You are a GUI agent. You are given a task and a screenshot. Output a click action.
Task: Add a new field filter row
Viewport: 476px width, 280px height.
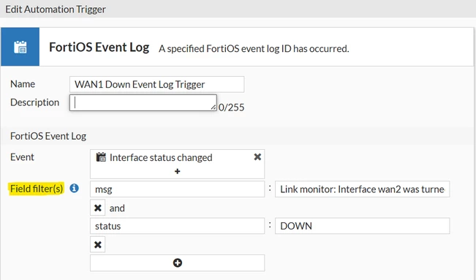tap(177, 262)
